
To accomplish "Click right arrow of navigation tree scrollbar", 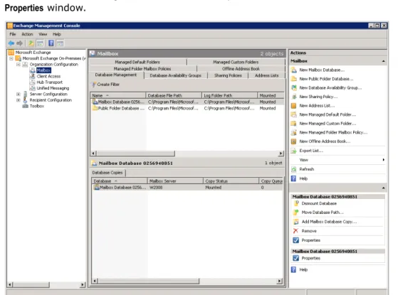I will click(83, 285).
